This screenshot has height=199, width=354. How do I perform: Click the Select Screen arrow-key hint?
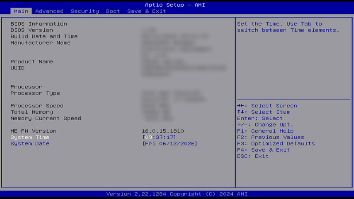267,106
